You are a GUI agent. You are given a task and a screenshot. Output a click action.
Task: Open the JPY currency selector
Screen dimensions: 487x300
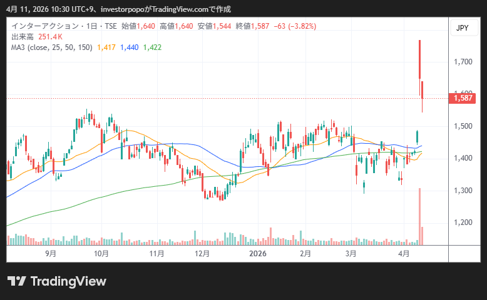[x=462, y=28]
